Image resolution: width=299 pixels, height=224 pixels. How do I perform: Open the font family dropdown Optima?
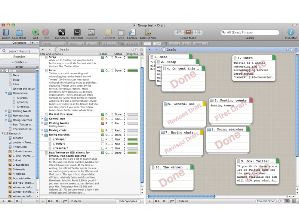click(53, 44)
